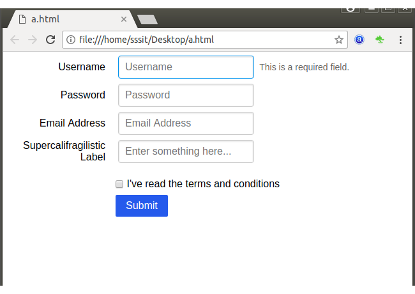Open the green extension icon
Image resolution: width=415 pixels, height=294 pixels.
click(380, 40)
